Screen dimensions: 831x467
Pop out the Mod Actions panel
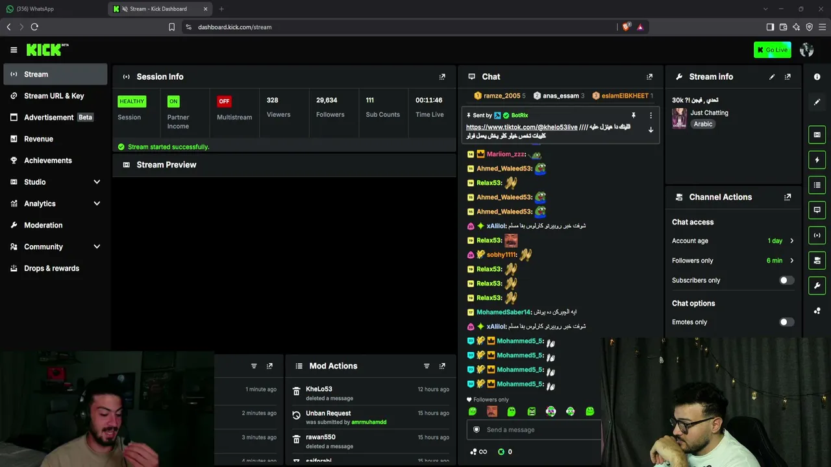coord(442,366)
